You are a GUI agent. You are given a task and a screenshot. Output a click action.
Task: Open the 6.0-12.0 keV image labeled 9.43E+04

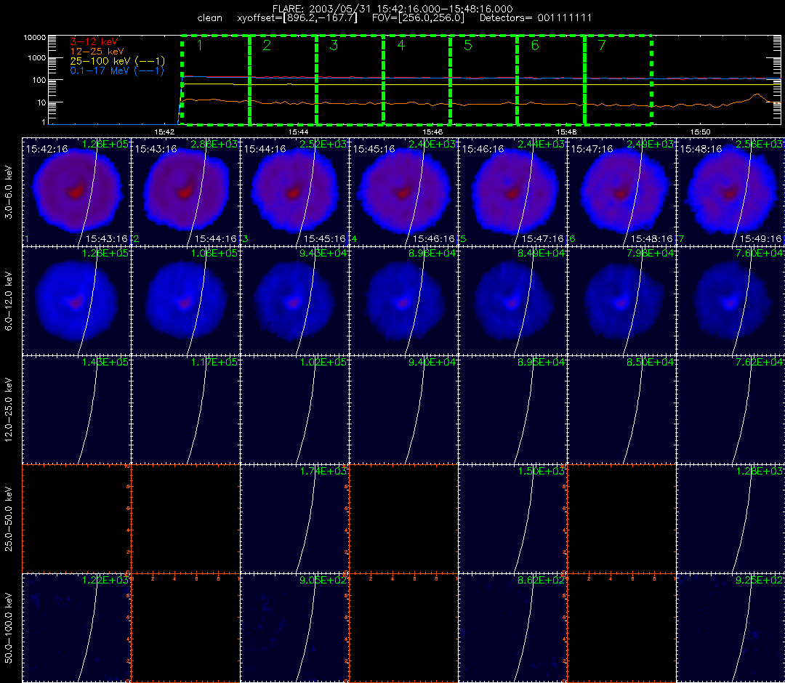[x=295, y=302]
